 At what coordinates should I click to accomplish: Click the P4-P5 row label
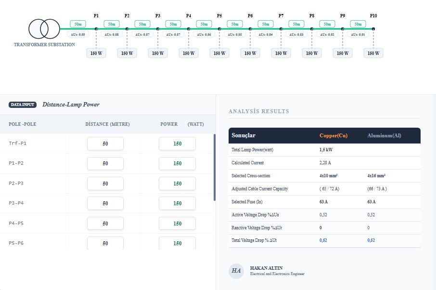click(x=16, y=223)
